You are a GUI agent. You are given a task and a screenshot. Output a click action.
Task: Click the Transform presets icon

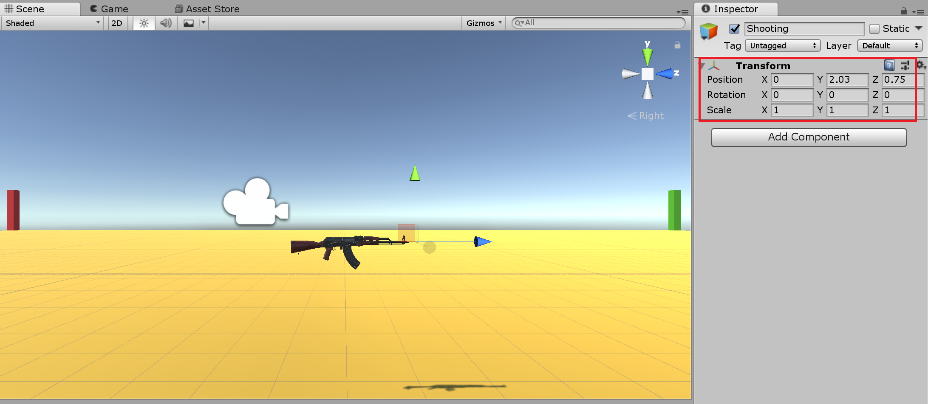tap(905, 65)
